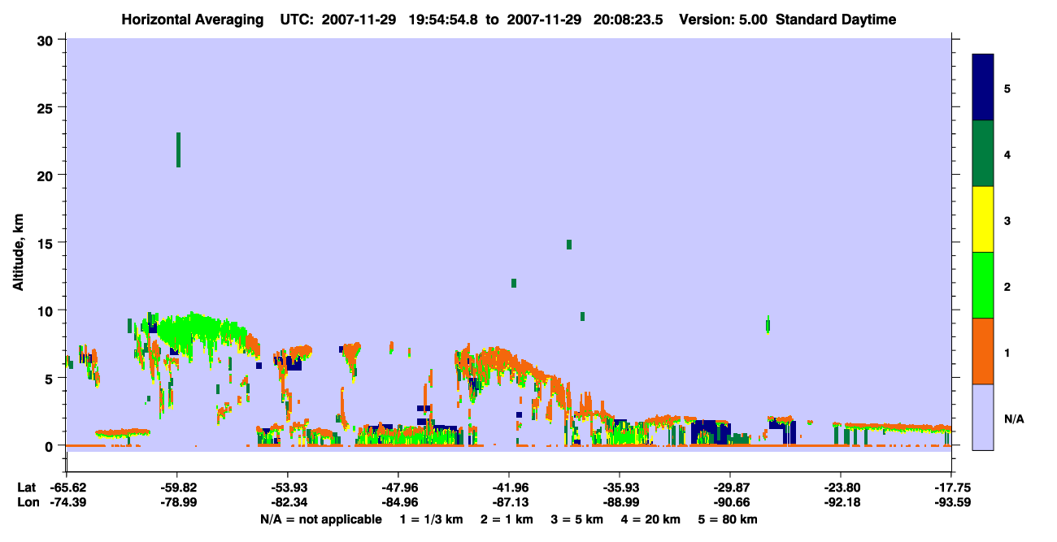Click longitude value -90.66
The height and width of the screenshot is (542, 1057).
click(730, 502)
